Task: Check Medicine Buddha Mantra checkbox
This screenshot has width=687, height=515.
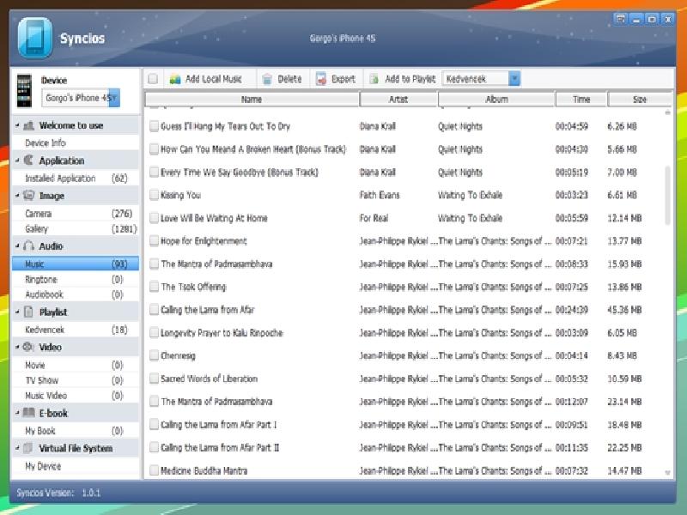Action: pyautogui.click(x=154, y=470)
